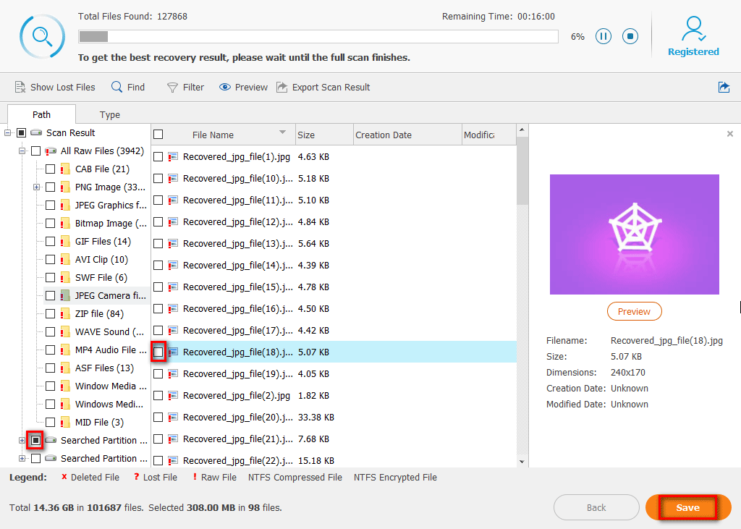Select the JPEG Graphics file tree item
The image size is (741, 529).
click(111, 206)
